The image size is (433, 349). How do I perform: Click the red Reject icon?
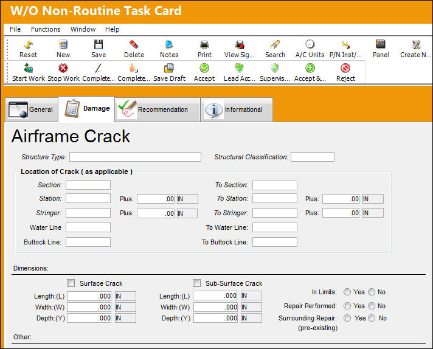coord(345,68)
